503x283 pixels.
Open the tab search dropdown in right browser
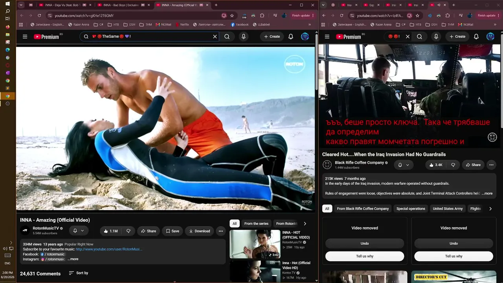click(323, 5)
